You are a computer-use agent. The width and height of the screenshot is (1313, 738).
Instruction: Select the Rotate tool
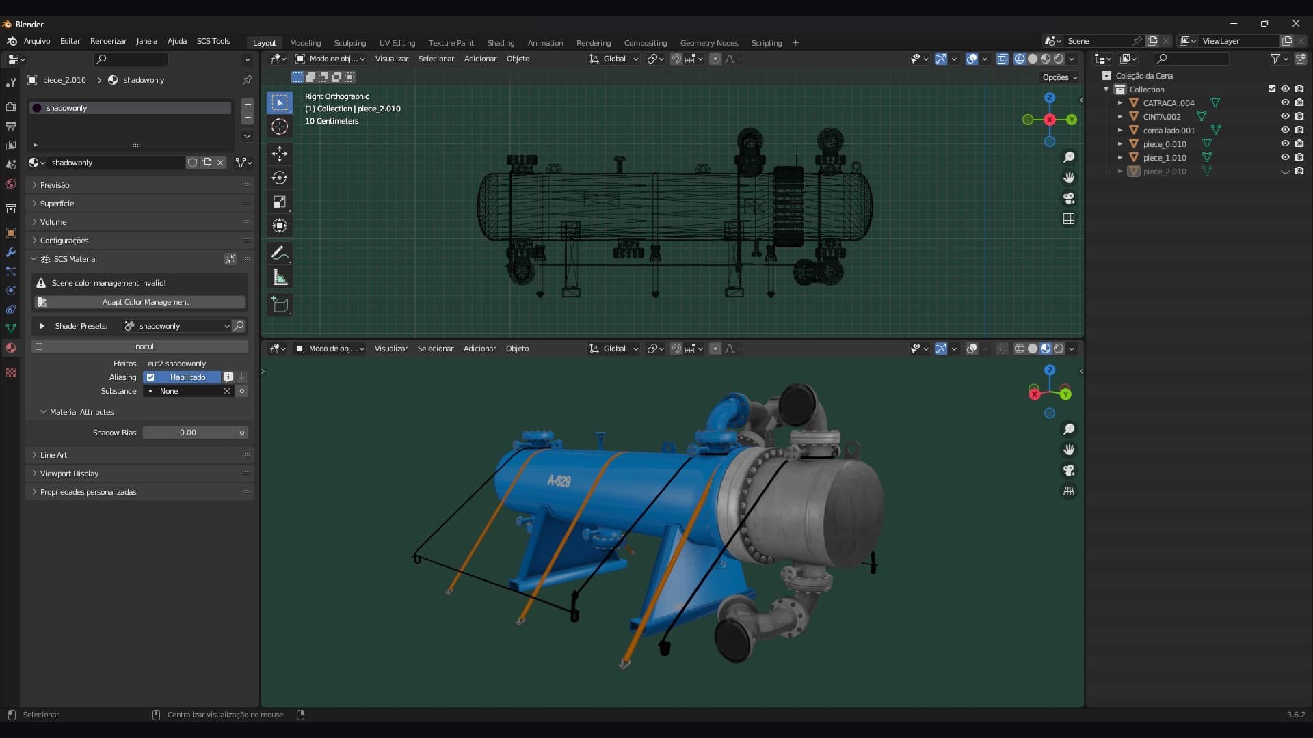coord(280,178)
